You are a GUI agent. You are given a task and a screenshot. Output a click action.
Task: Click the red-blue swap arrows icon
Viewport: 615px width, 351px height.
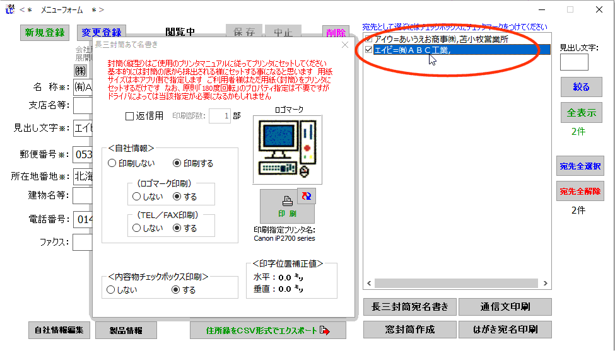tap(307, 197)
